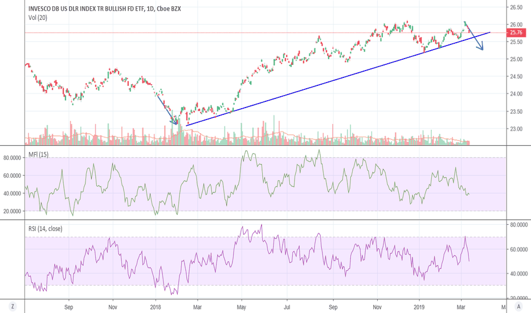This screenshot has width=531, height=313.
Task: Click the 2019 year label on time axis
Action: coord(419,307)
